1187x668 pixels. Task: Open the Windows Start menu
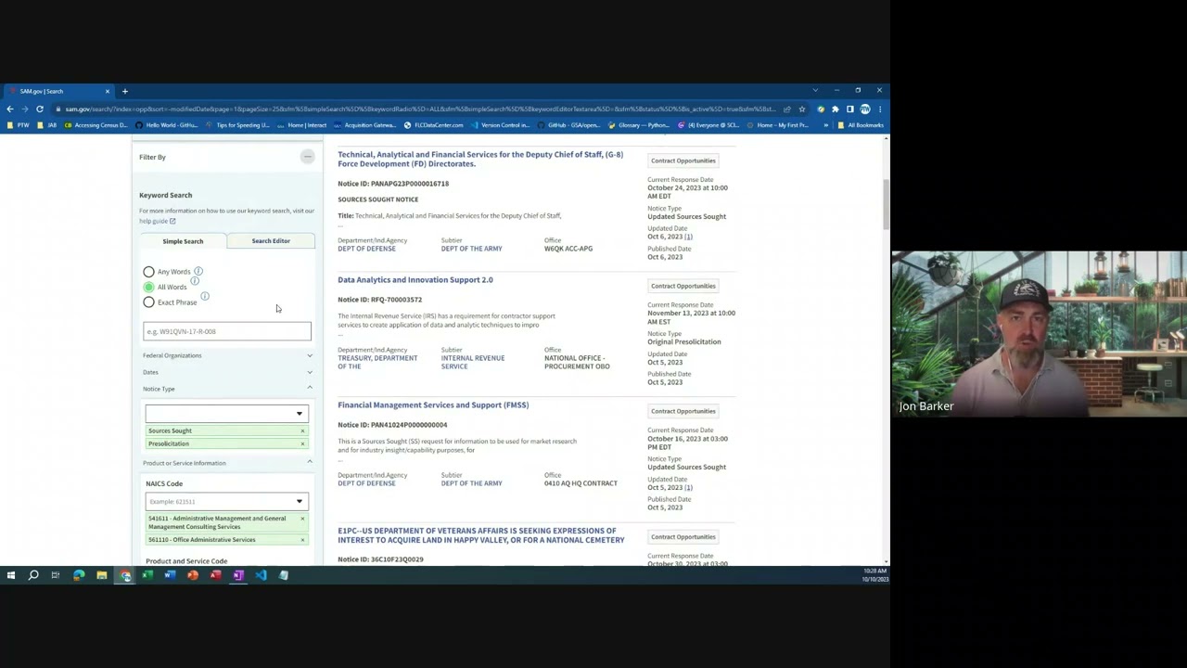[10, 575]
